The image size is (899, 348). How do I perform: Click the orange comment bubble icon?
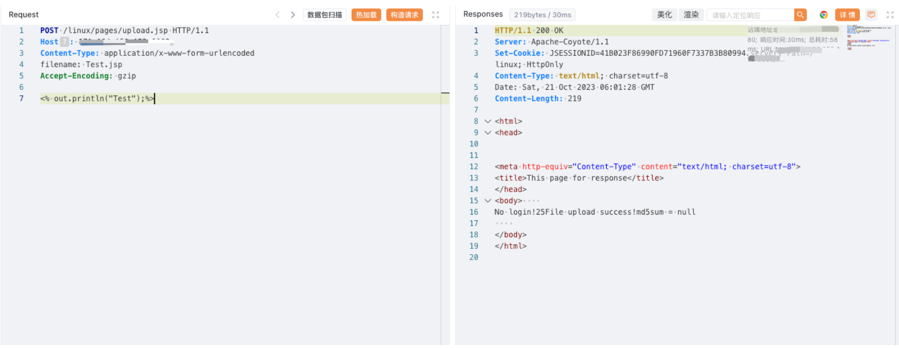click(871, 15)
